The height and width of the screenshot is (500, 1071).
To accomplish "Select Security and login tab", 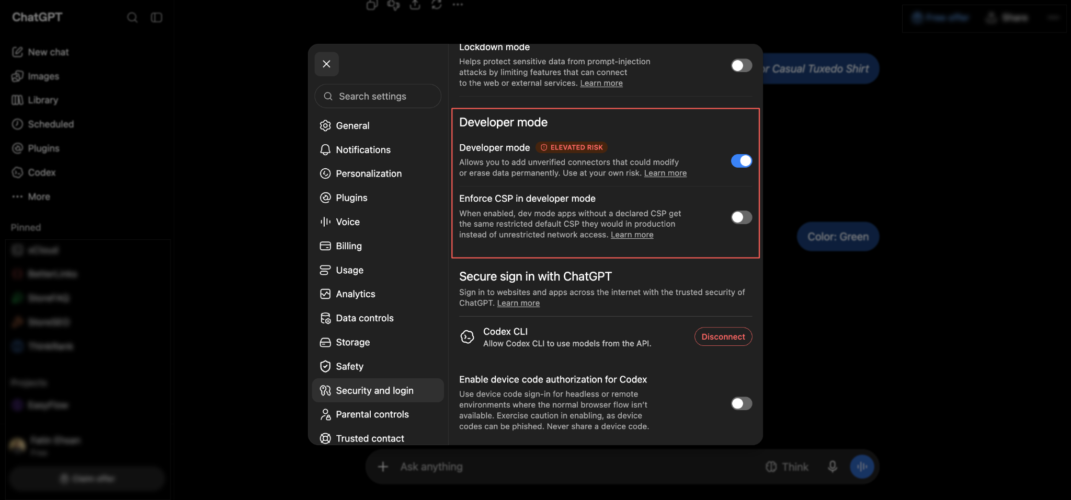I will click(x=378, y=390).
